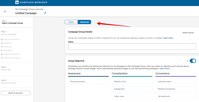This screenshot has height=102, width=199.
Task: Pick the Video views objective
Action: click(x=132, y=96)
